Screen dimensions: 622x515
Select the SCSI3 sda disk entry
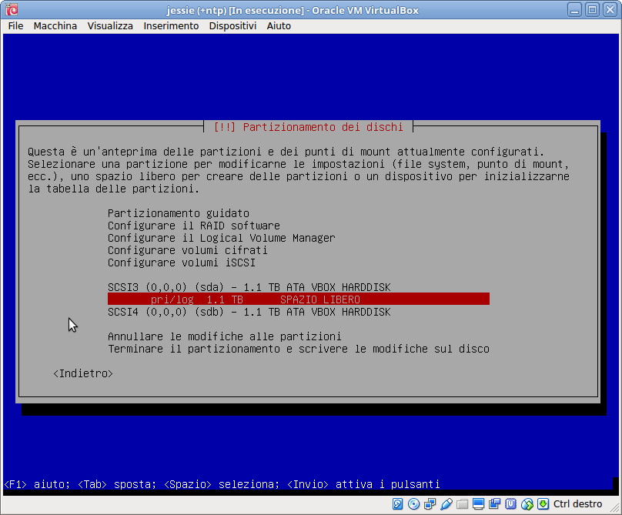point(249,287)
